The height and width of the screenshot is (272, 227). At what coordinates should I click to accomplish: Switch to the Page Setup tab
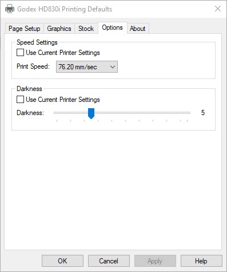click(x=25, y=29)
